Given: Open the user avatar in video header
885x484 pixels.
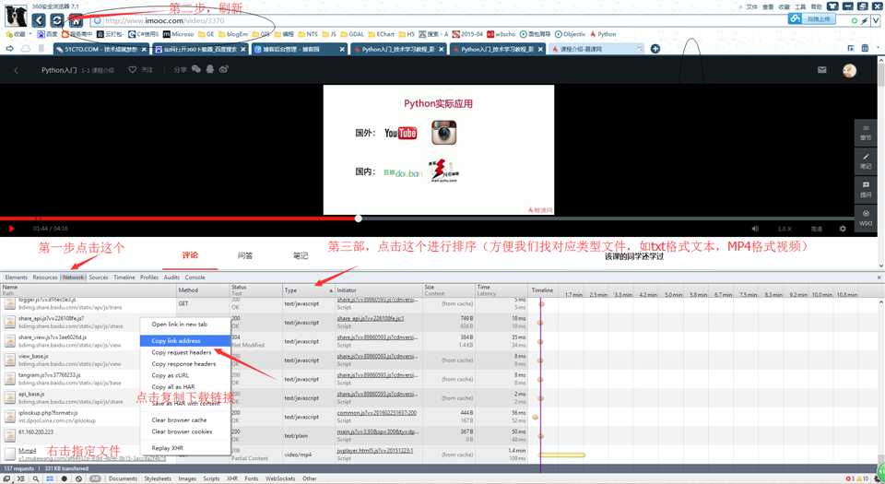Looking at the screenshot, I should [x=849, y=70].
